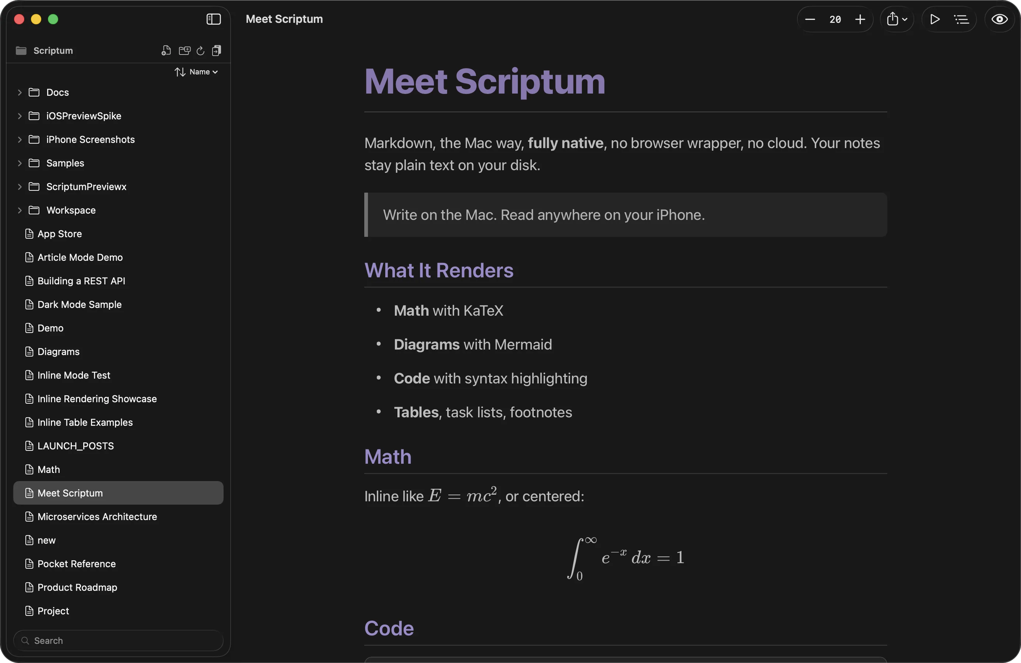Click the green fullscreen window button
The width and height of the screenshot is (1021, 663).
[53, 19]
